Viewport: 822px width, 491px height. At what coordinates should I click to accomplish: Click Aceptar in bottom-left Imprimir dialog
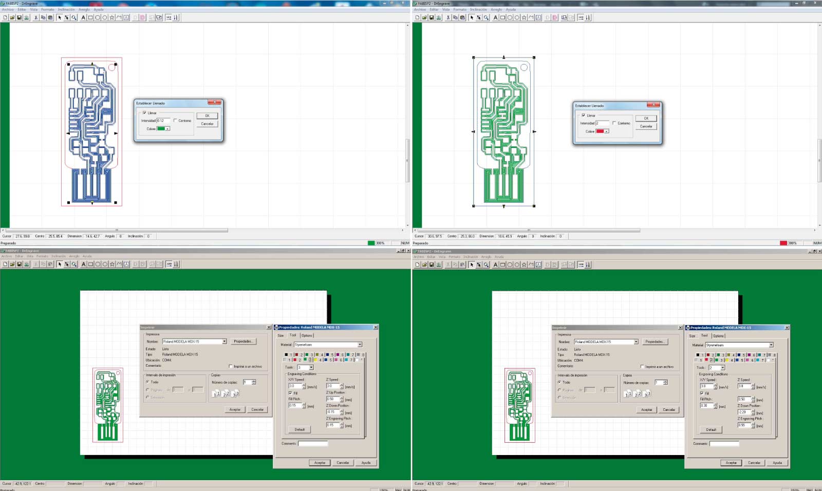click(x=235, y=410)
